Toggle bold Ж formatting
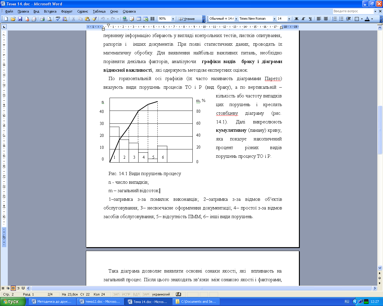 297,19
